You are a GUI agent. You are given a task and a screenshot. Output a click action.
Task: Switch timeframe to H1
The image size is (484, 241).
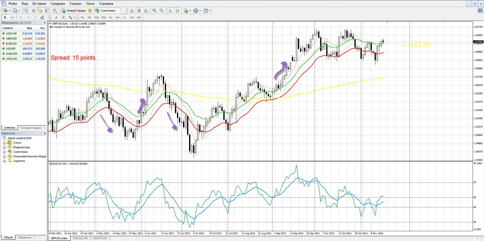coord(111,18)
